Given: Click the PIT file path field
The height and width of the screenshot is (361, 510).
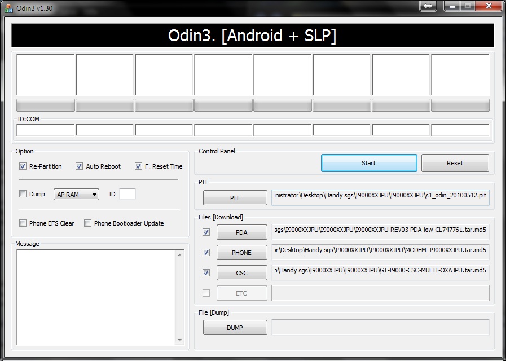Looking at the screenshot, I should tap(380, 197).
